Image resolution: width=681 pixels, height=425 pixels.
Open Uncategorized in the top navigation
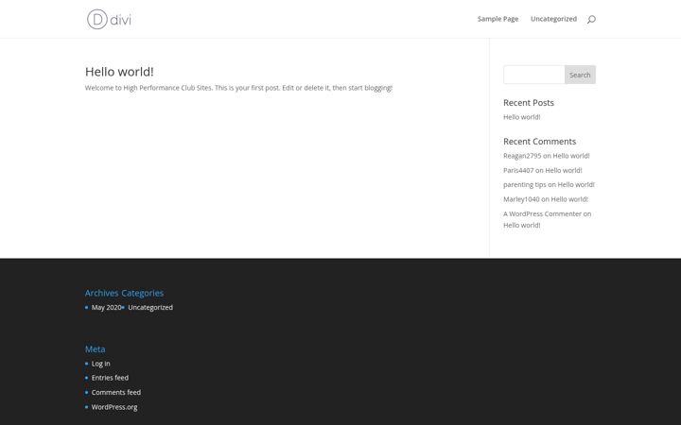[x=553, y=19]
